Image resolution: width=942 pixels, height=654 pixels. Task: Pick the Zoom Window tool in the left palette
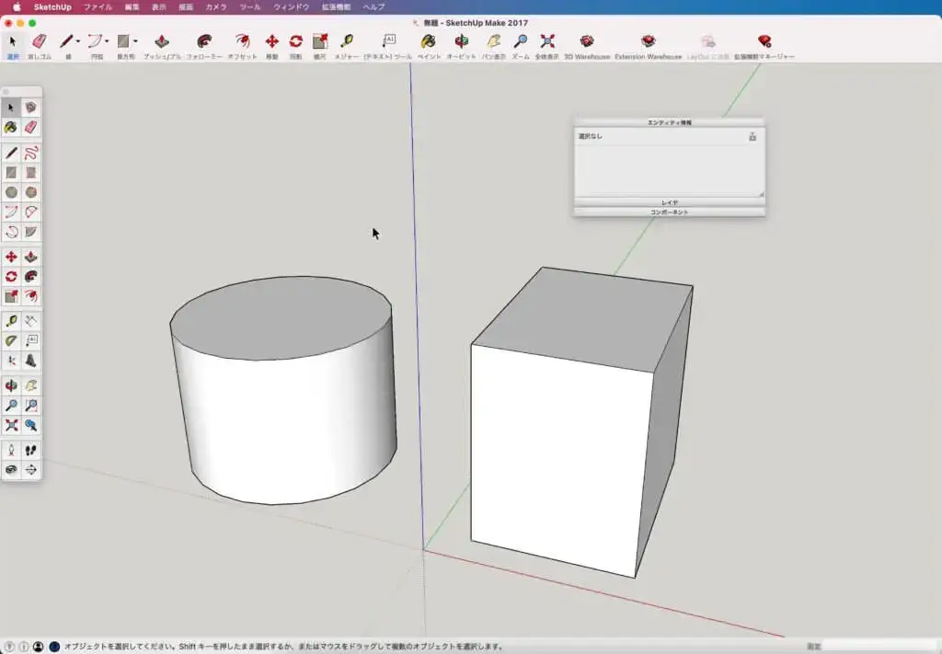[x=30, y=406]
